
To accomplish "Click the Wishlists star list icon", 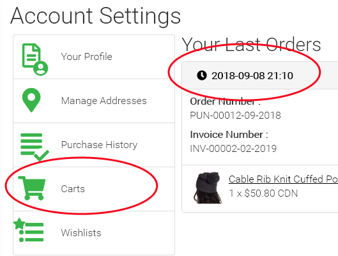I will coord(29,230).
